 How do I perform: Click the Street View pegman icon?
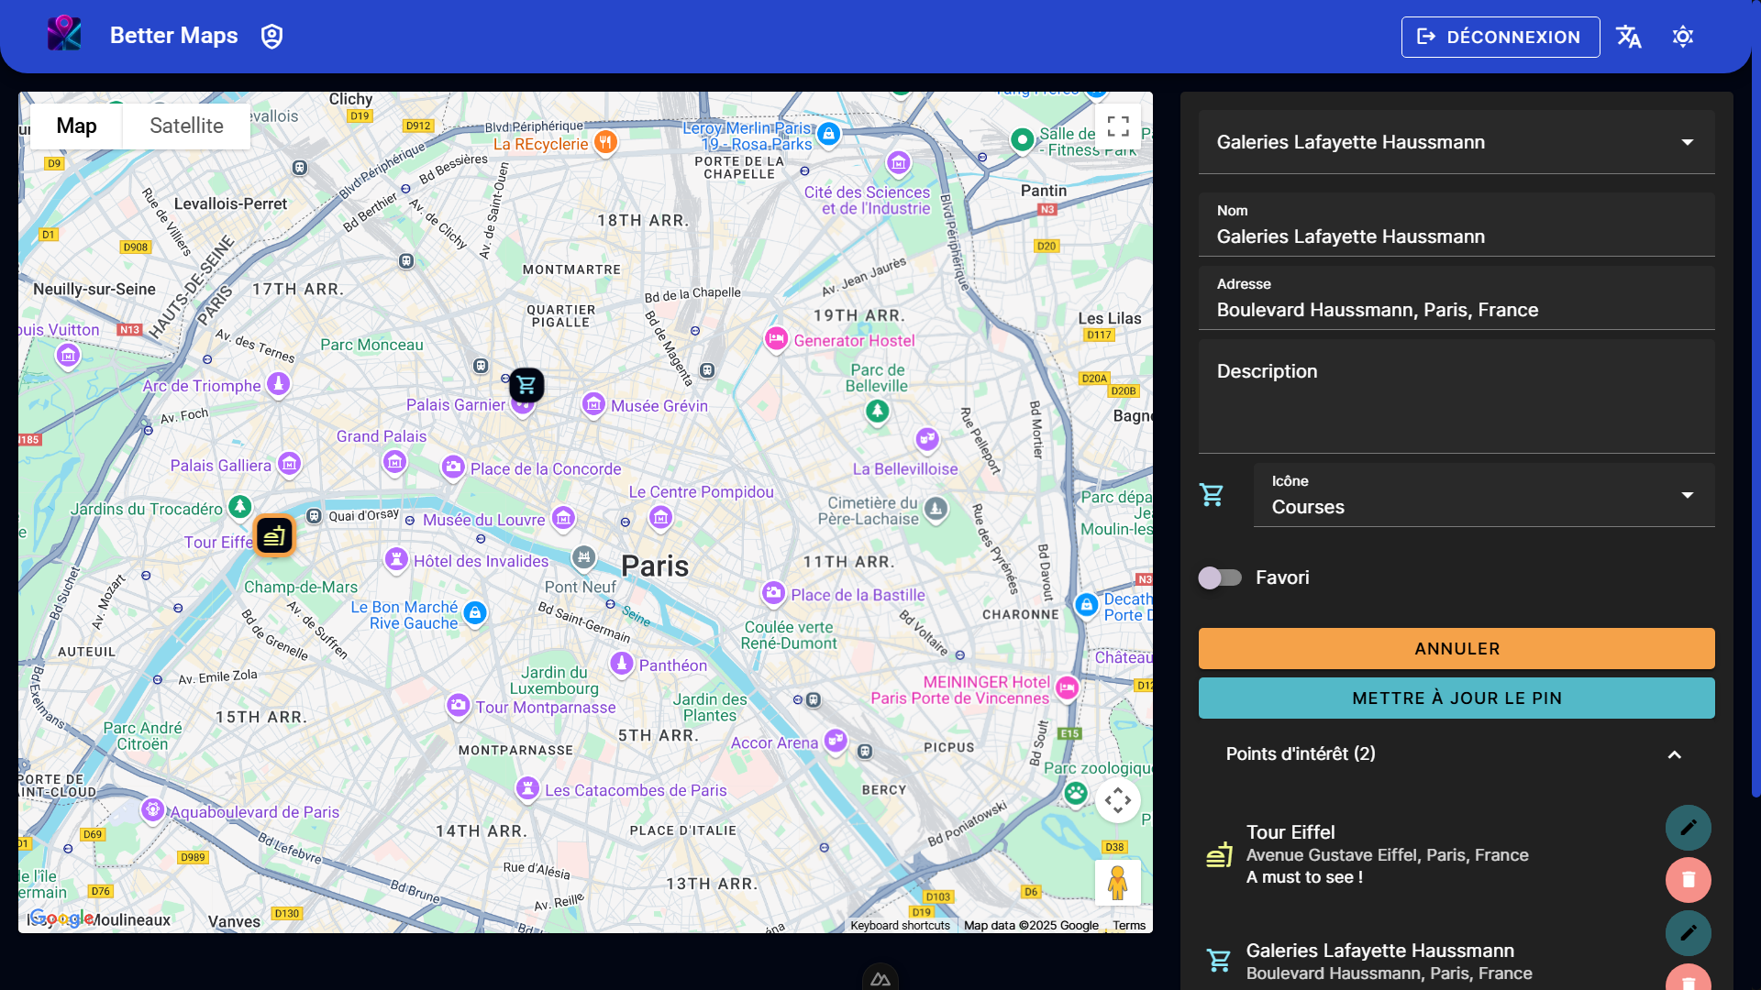click(x=1117, y=883)
